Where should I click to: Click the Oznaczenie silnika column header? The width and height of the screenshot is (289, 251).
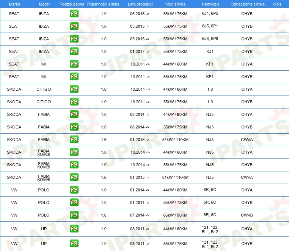click(x=247, y=4)
